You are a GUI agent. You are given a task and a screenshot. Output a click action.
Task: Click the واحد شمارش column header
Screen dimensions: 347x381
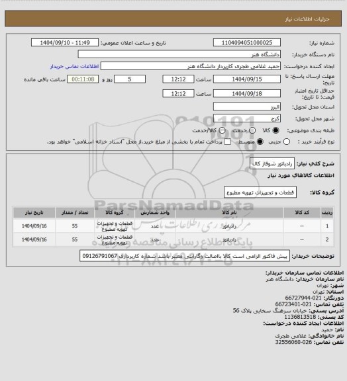pyautogui.click(x=155, y=212)
